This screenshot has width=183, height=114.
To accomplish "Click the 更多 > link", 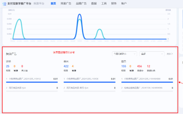I will 170,54.
